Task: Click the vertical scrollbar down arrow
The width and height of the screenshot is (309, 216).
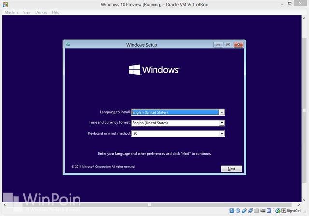Action: [x=304, y=200]
